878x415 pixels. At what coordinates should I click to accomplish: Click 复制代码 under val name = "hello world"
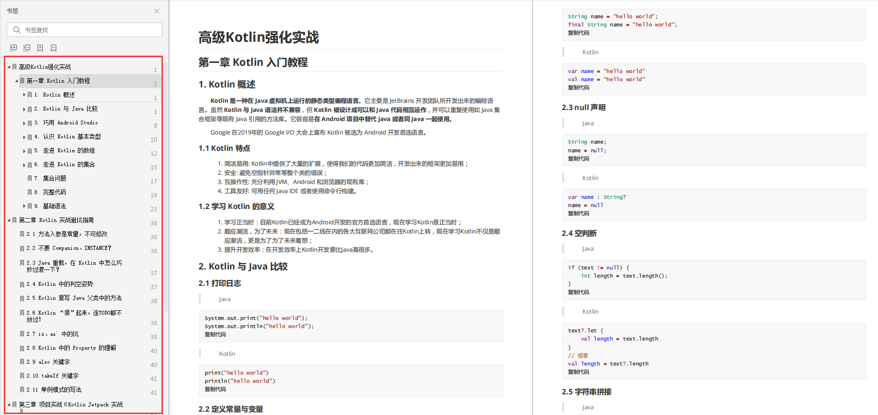579,88
